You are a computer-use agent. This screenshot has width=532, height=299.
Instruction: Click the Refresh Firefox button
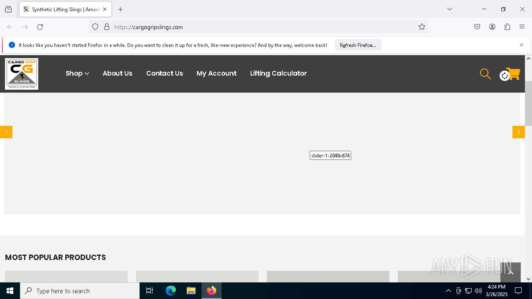358,45
